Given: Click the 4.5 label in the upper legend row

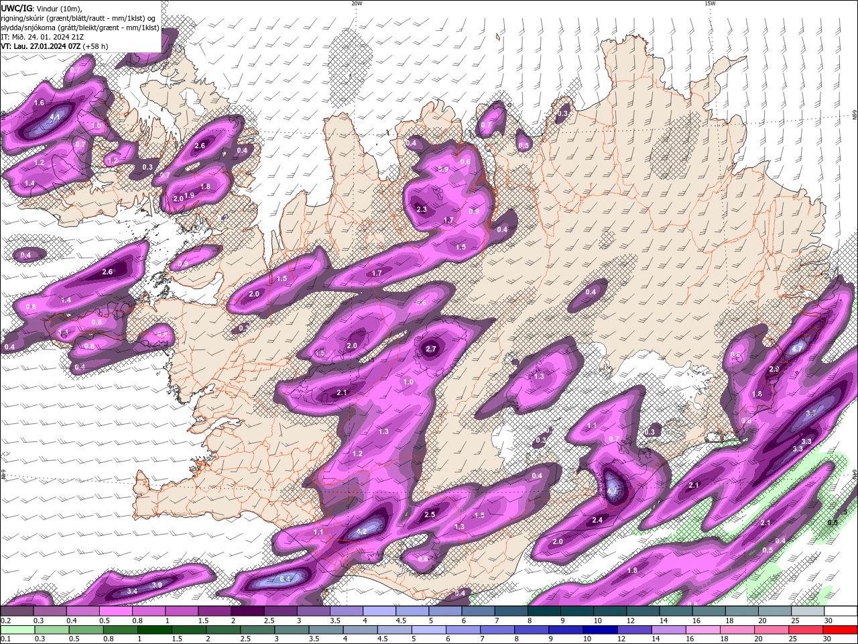Looking at the screenshot, I should pos(400,621).
